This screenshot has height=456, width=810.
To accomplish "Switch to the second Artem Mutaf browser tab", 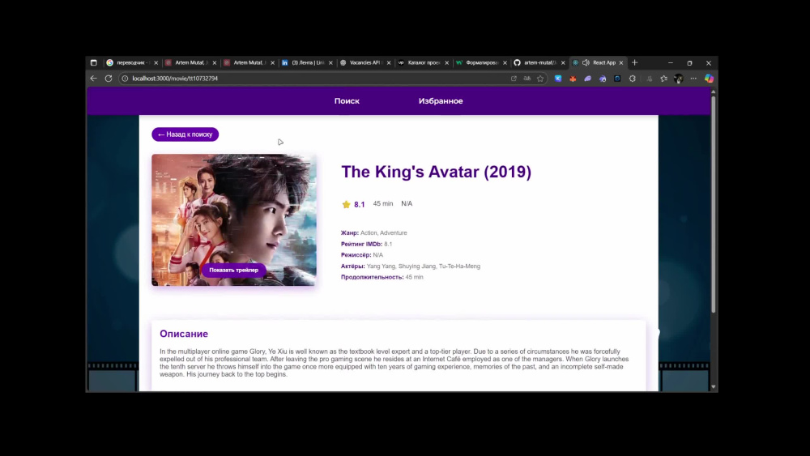I will coord(249,62).
